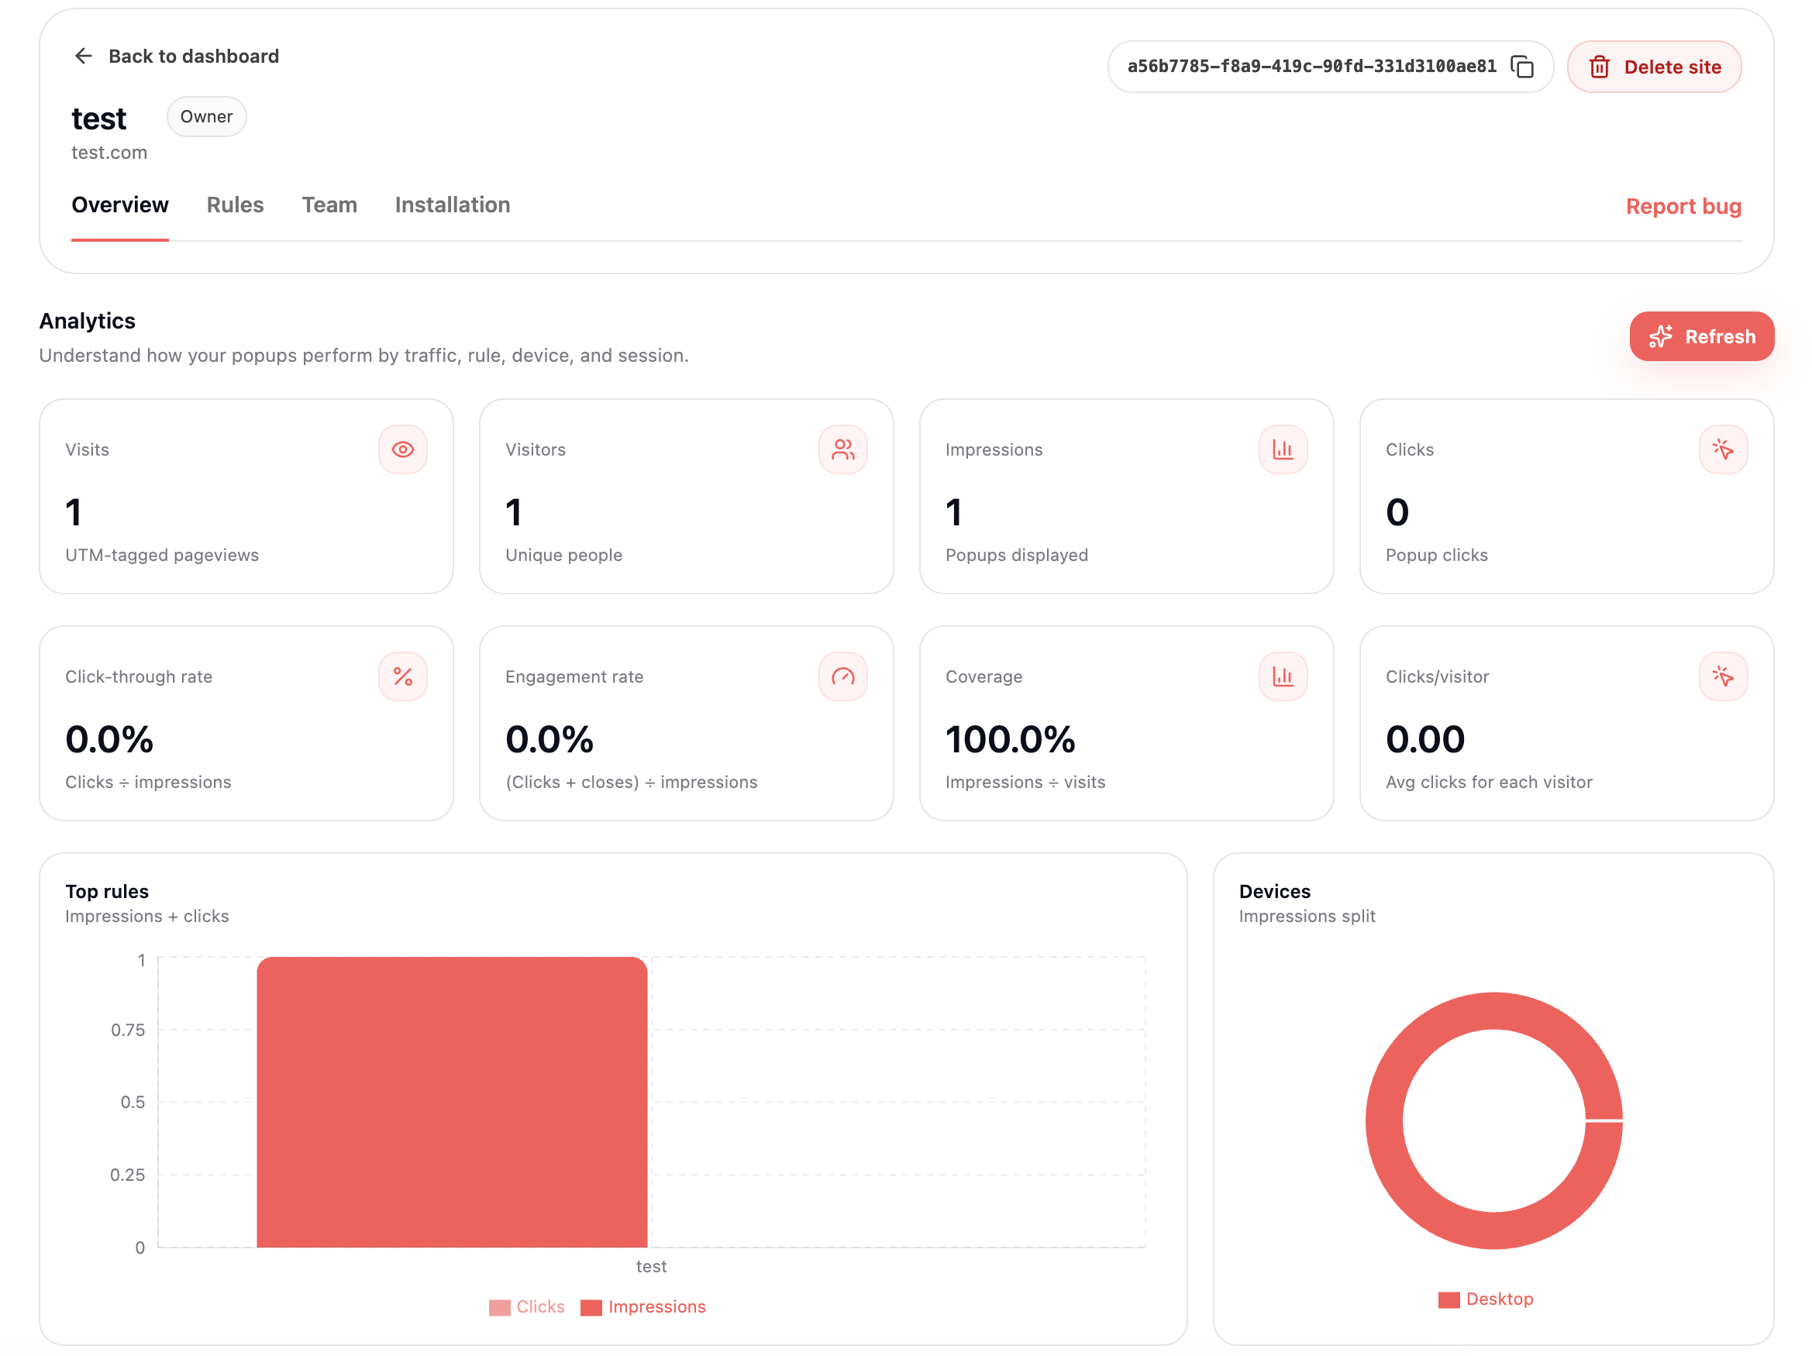Screen dimensions: 1812x1356
Task: Click the copy icon next to the site ID
Action: (1522, 67)
